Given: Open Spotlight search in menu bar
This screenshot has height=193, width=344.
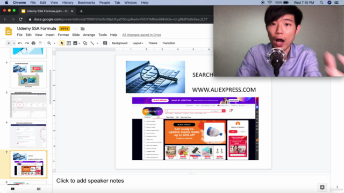Looking at the screenshot, I should [x=321, y=3].
